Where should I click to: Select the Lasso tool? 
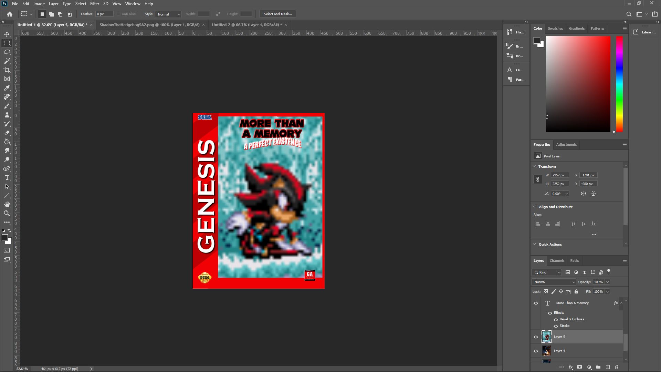(x=7, y=52)
